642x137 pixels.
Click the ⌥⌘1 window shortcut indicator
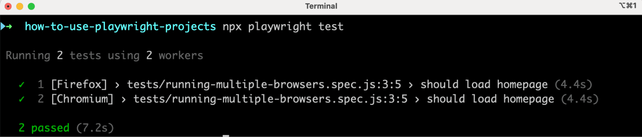(x=627, y=6)
